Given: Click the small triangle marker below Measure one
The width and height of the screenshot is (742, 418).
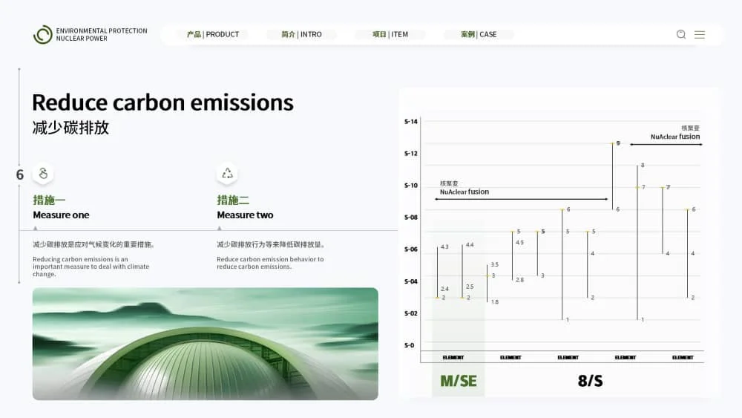Looking at the screenshot, I should 35,228.
